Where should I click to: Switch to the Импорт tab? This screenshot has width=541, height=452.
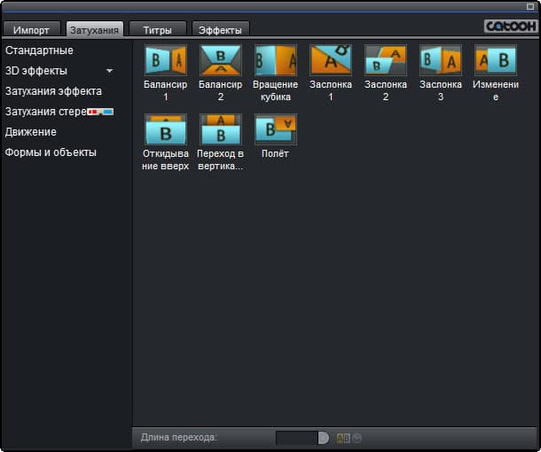(x=31, y=29)
